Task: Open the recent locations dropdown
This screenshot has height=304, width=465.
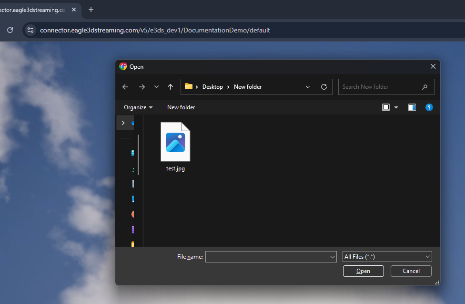Action: tap(156, 87)
